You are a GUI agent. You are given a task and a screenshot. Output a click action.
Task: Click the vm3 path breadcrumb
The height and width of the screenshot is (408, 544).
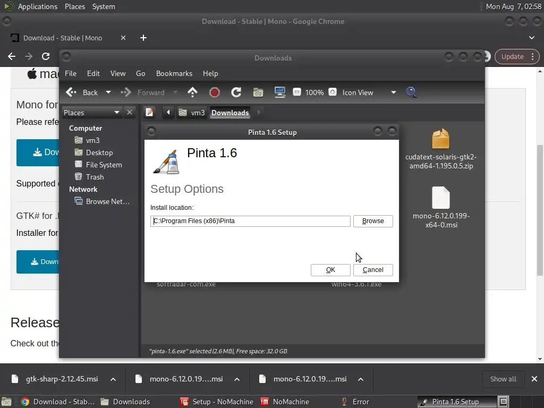(192, 113)
